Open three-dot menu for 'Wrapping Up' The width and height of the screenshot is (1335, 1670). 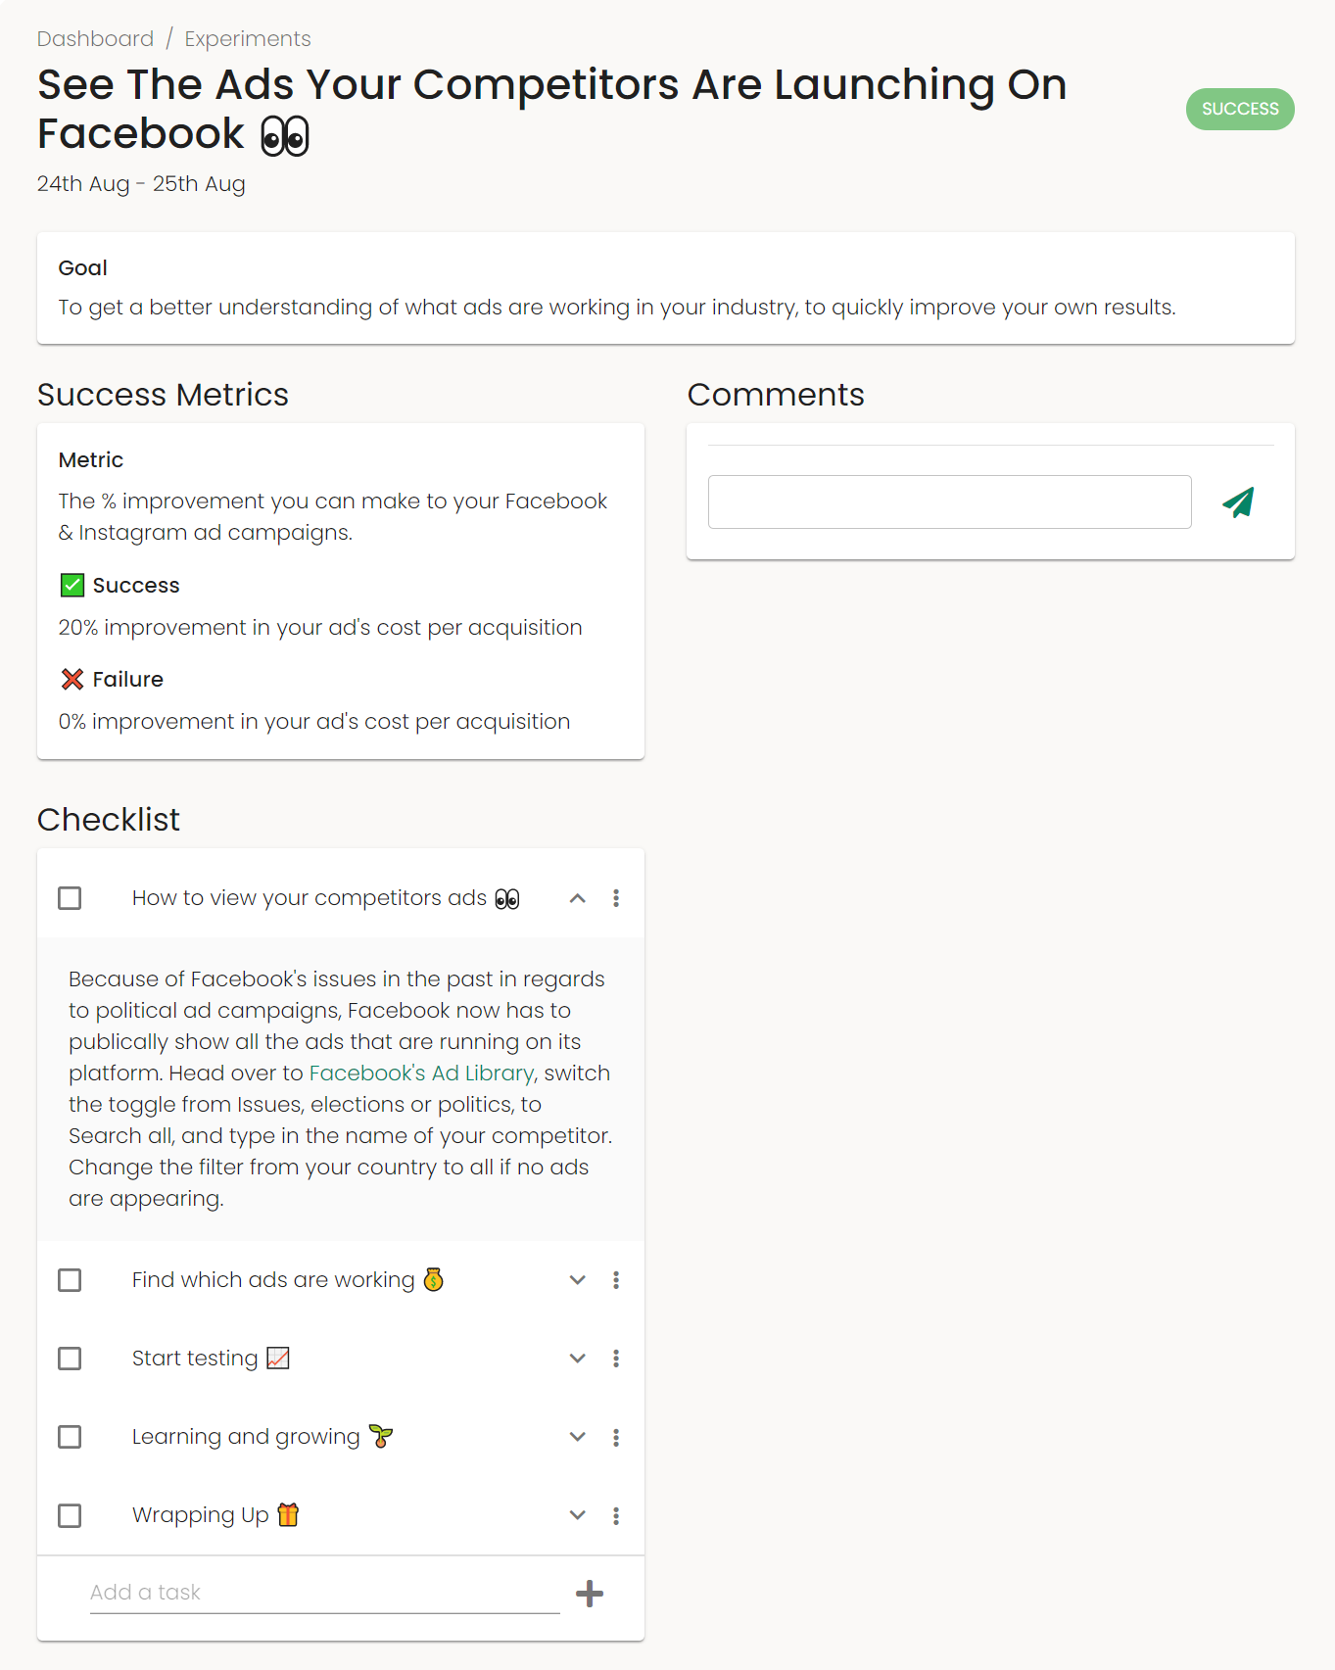point(616,1516)
